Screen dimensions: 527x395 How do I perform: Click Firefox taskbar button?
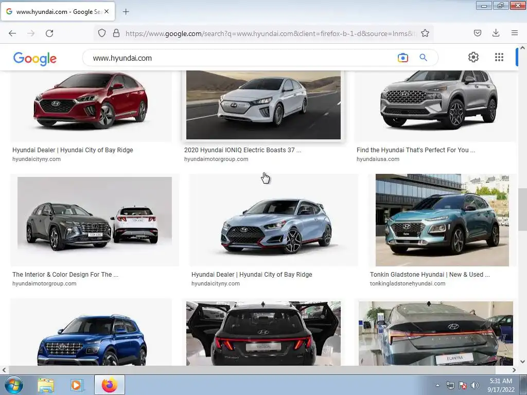tap(109, 385)
